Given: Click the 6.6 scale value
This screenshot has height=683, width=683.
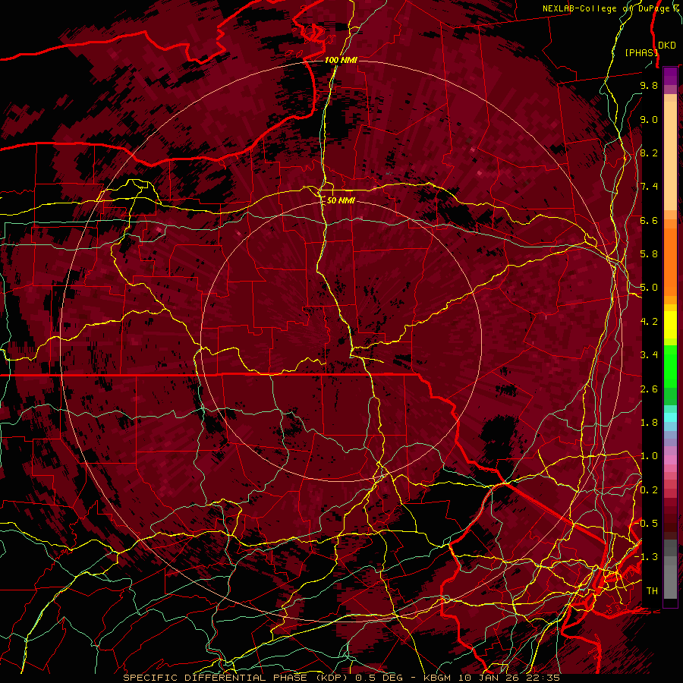Looking at the screenshot, I should 649,220.
